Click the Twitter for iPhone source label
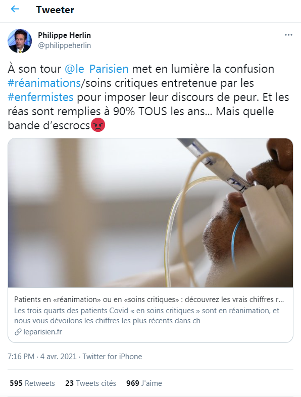 pos(112,357)
